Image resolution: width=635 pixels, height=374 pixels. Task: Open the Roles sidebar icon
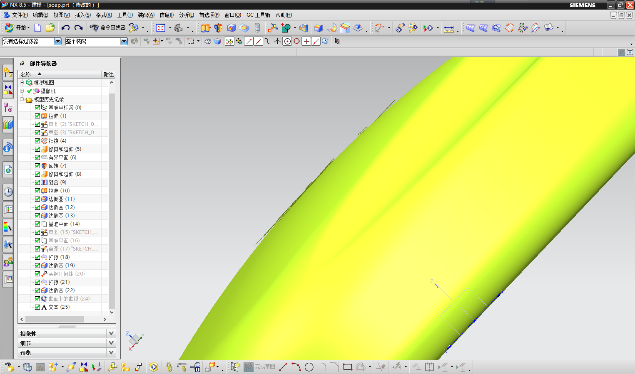(x=8, y=262)
